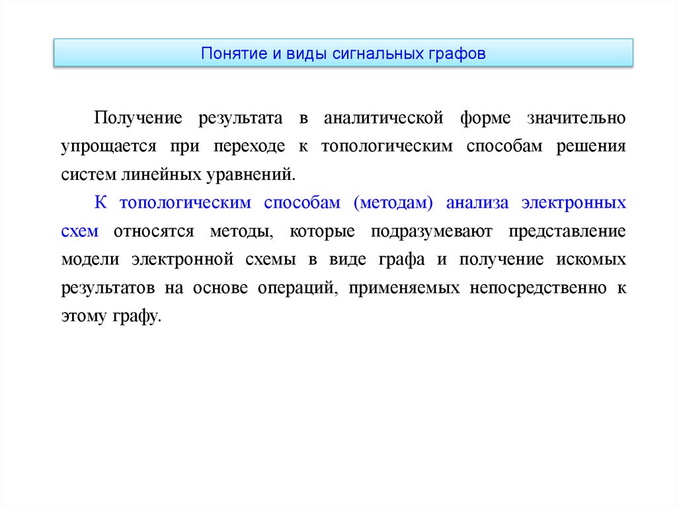This screenshot has height=507, width=677.
Task: Click the paragraph starting 'Получение результата'
Action: (343, 146)
